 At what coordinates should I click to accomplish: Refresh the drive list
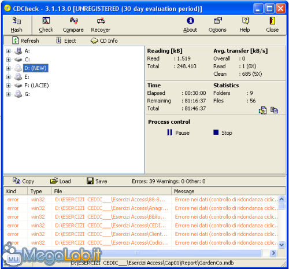pyautogui.click(x=25, y=40)
